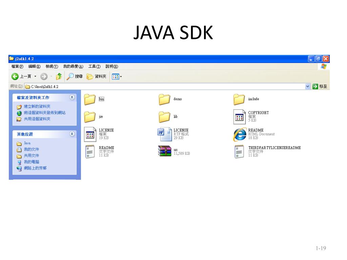Open the lib folder icon

(164, 116)
